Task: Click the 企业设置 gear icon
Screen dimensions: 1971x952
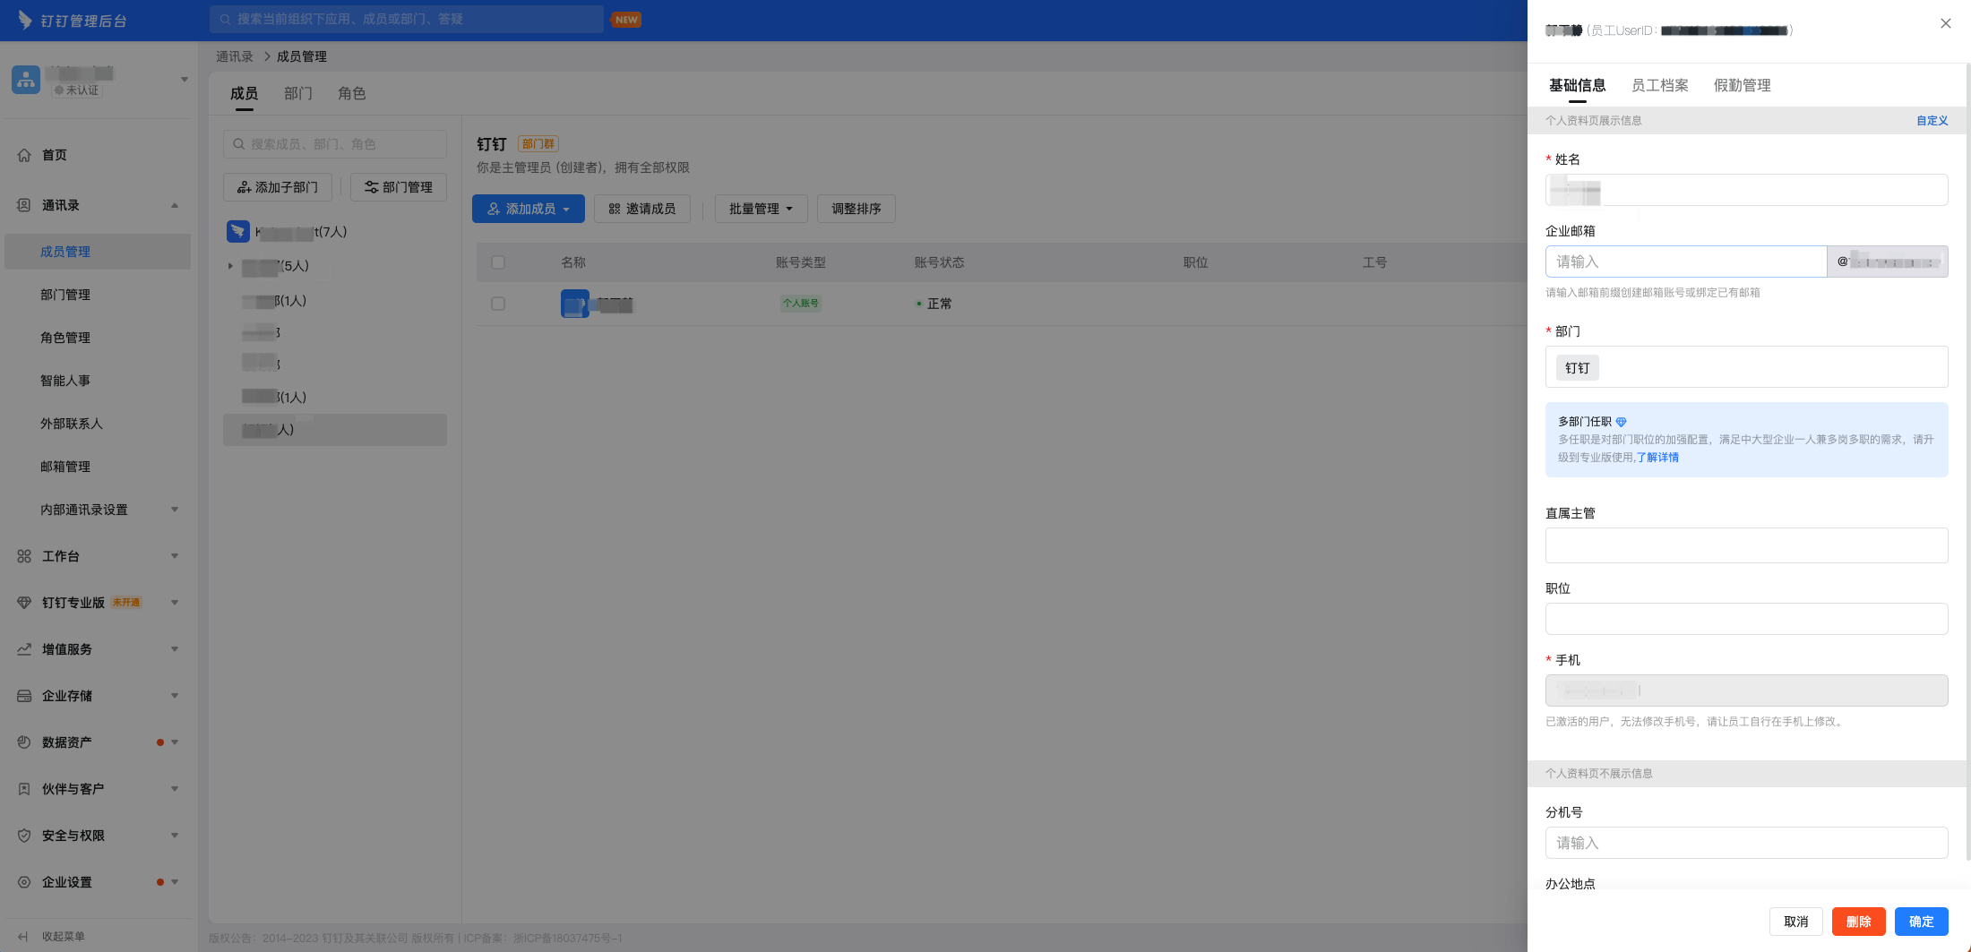Action: tap(24, 882)
